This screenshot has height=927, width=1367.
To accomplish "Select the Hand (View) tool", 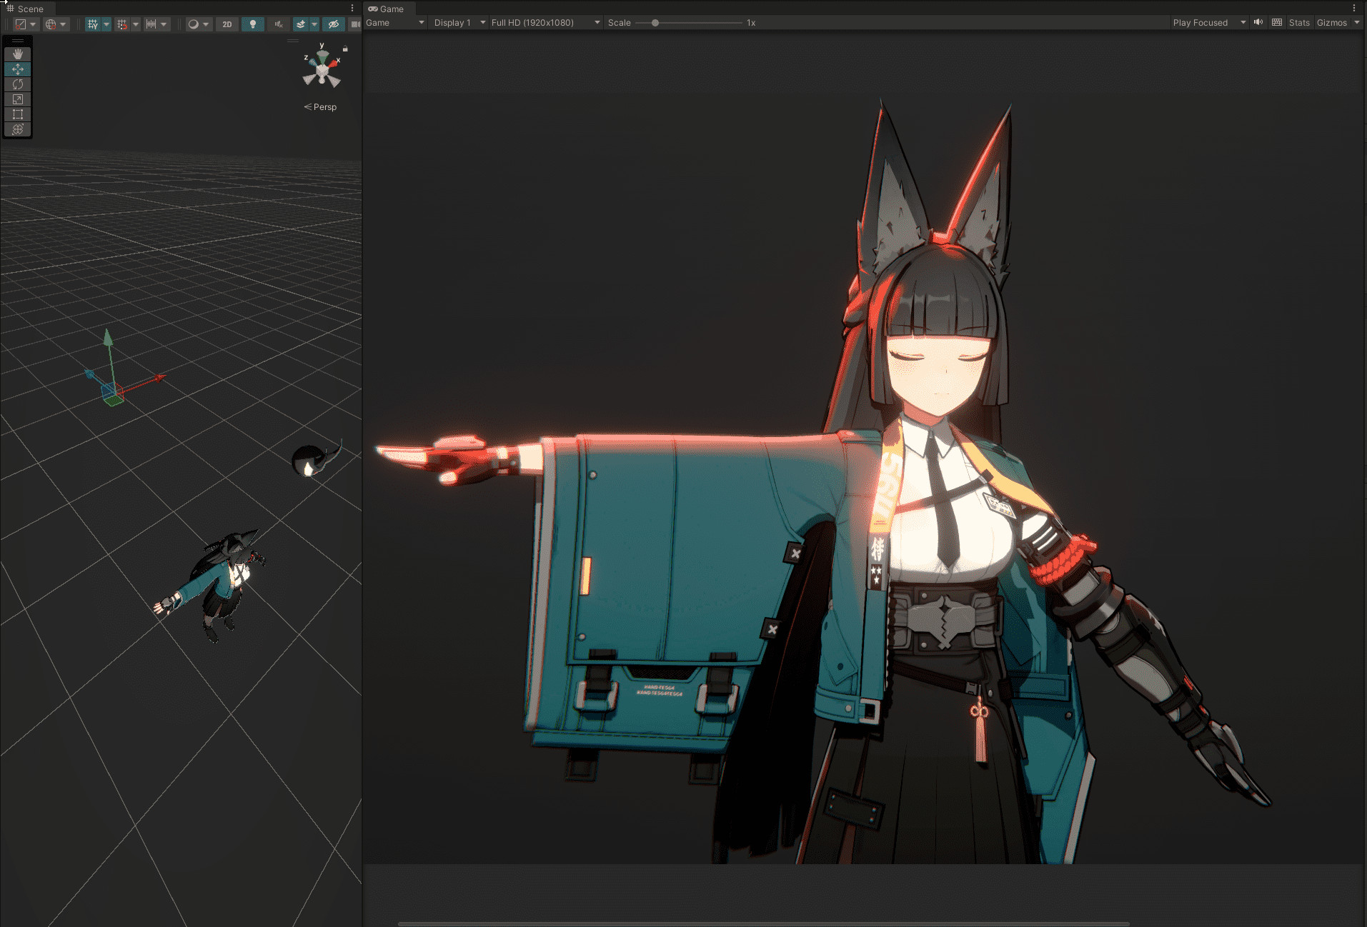I will [18, 54].
